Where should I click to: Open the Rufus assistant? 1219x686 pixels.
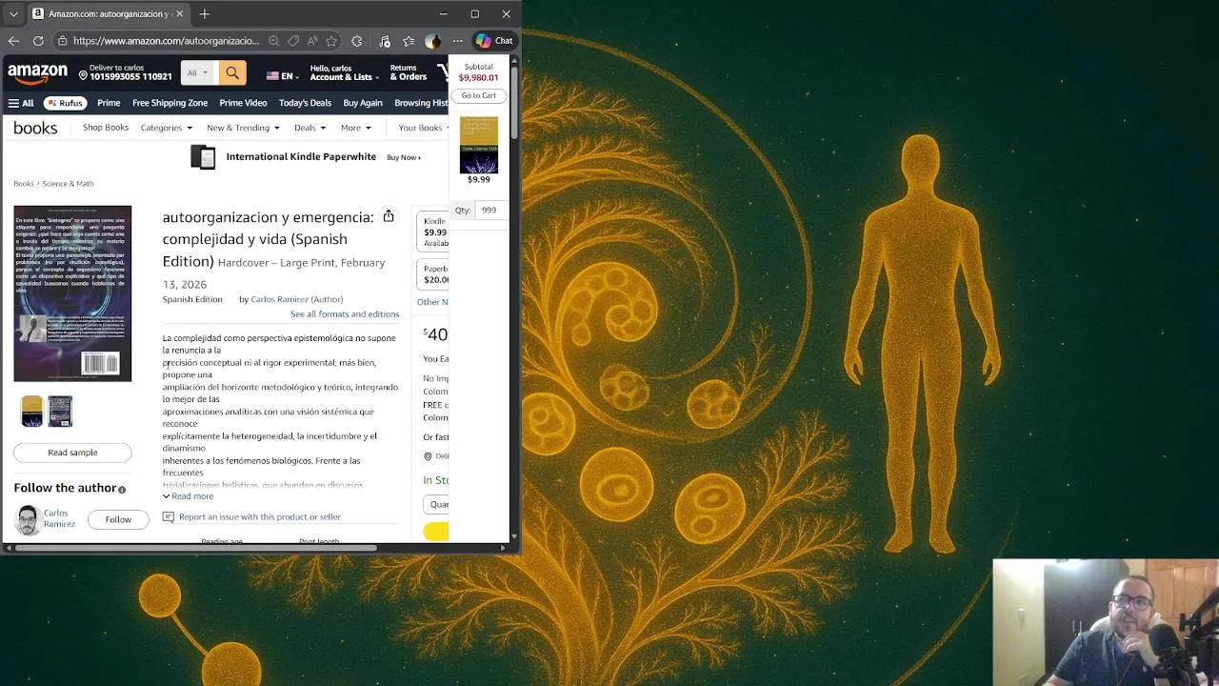(66, 103)
